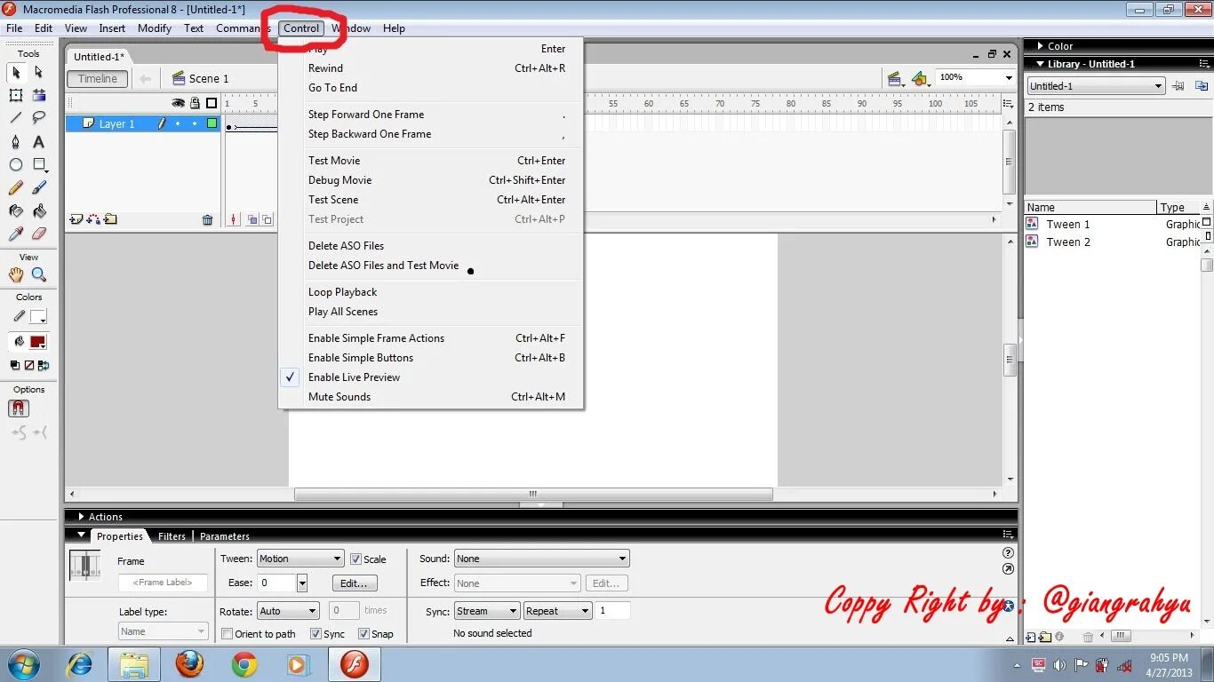Pick the Eraser tool

[x=39, y=234]
